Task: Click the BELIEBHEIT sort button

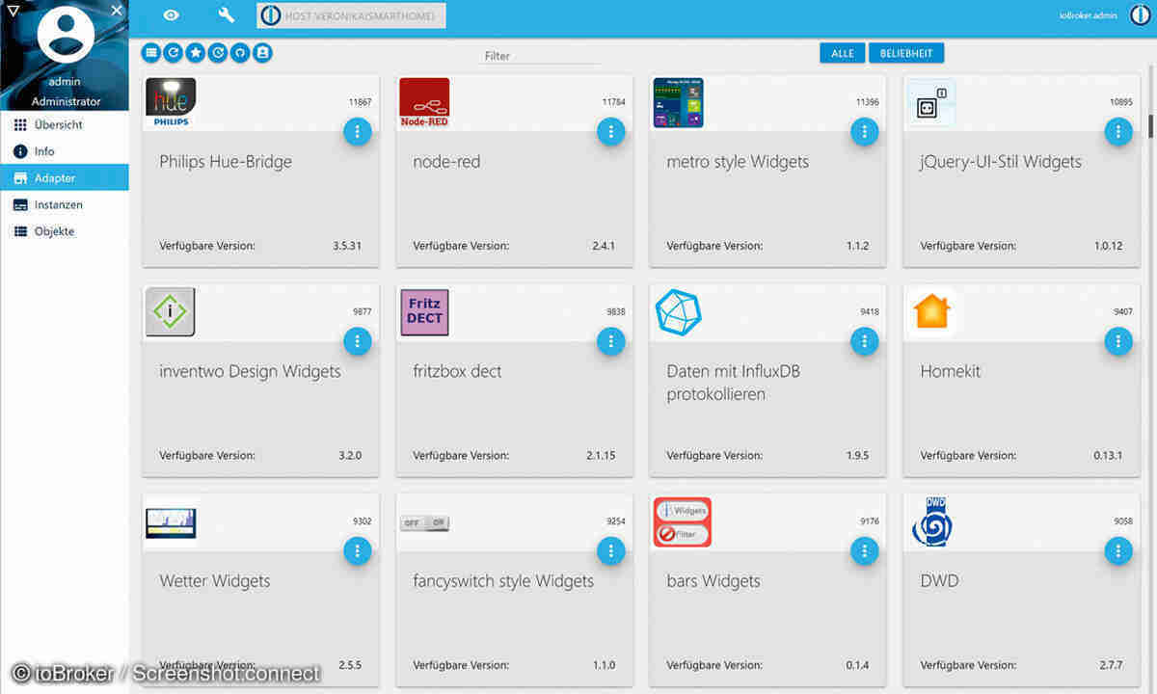Action: (906, 54)
